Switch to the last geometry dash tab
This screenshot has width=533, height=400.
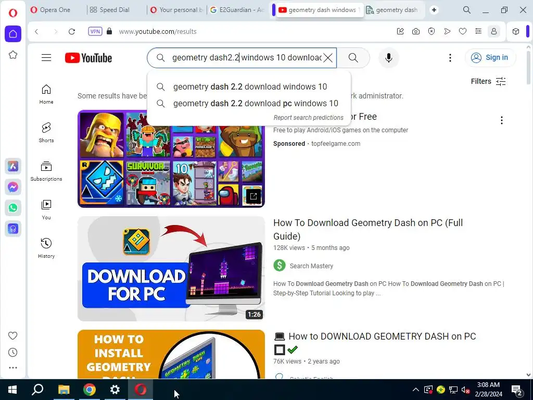point(394,10)
